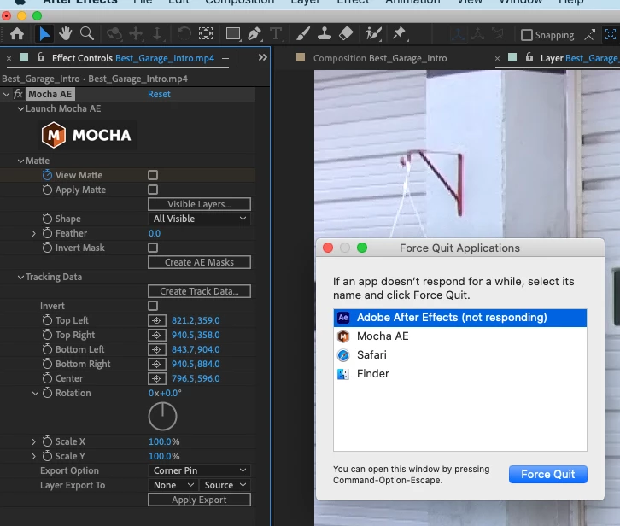Open the Source dropdown next to None
This screenshot has height=526, width=620.
click(x=225, y=485)
